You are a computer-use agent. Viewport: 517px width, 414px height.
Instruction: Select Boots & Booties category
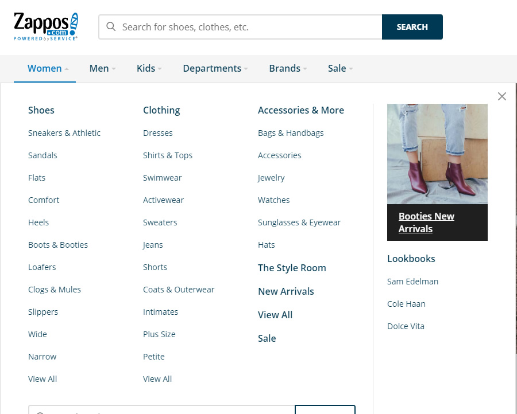click(x=58, y=245)
